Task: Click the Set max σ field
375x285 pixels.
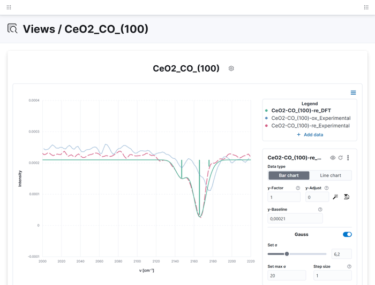Action: click(287, 275)
